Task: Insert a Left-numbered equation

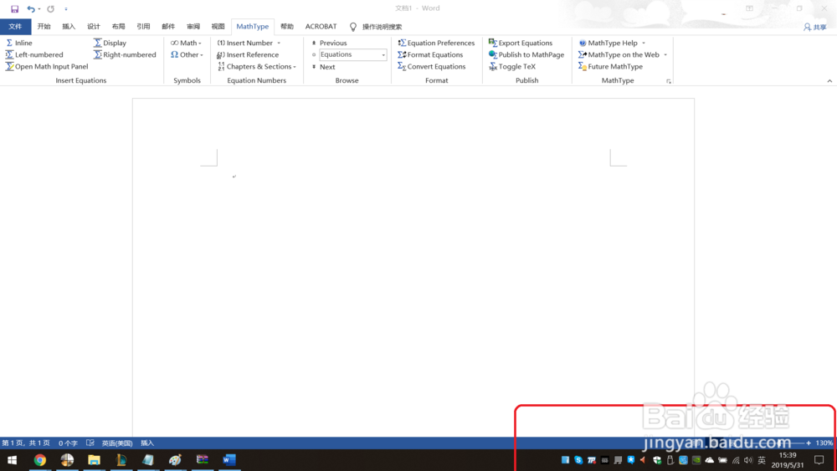Action: (x=34, y=54)
